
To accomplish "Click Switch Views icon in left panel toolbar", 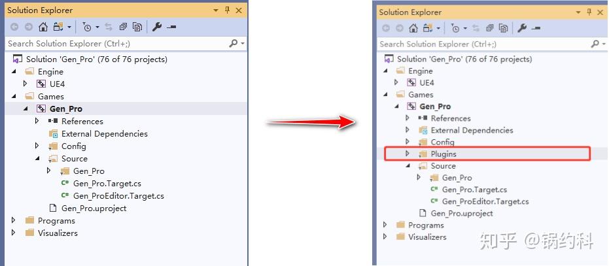I will point(59,27).
